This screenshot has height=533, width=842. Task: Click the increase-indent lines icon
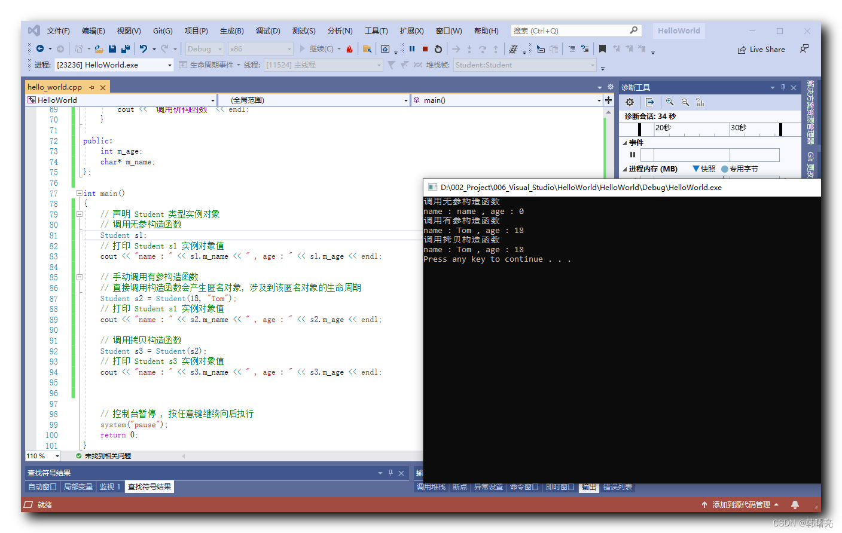(572, 49)
